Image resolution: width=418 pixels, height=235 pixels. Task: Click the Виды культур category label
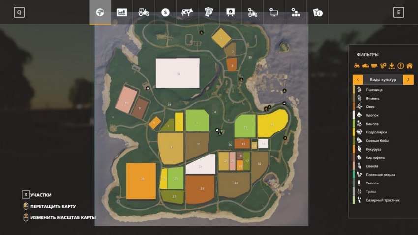click(x=383, y=80)
